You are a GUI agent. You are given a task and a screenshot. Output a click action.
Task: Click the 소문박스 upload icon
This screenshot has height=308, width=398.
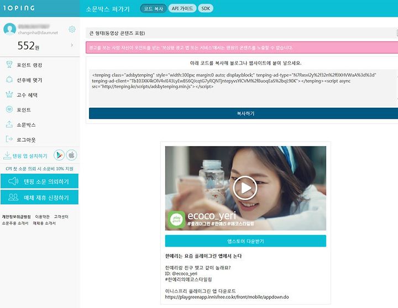tap(9, 124)
